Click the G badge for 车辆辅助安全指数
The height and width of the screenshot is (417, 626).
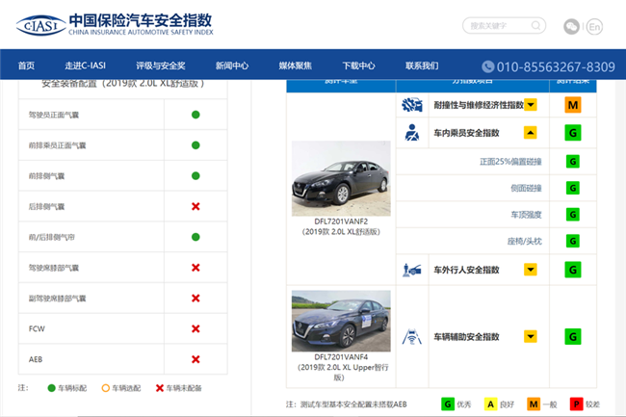tap(573, 337)
